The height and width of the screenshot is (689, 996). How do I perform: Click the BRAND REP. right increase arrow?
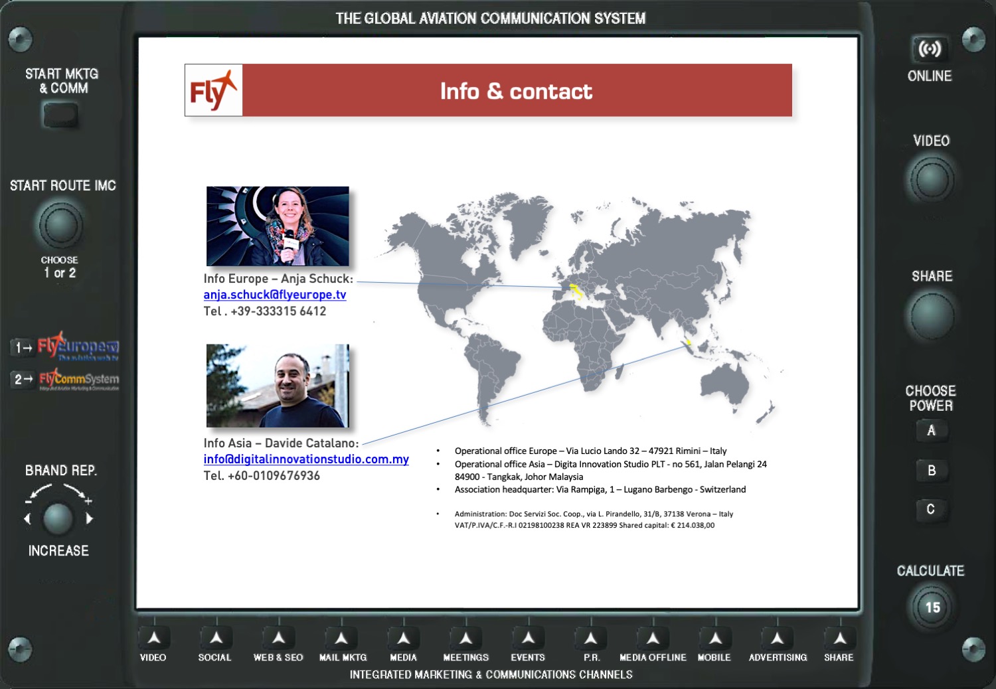click(x=89, y=518)
